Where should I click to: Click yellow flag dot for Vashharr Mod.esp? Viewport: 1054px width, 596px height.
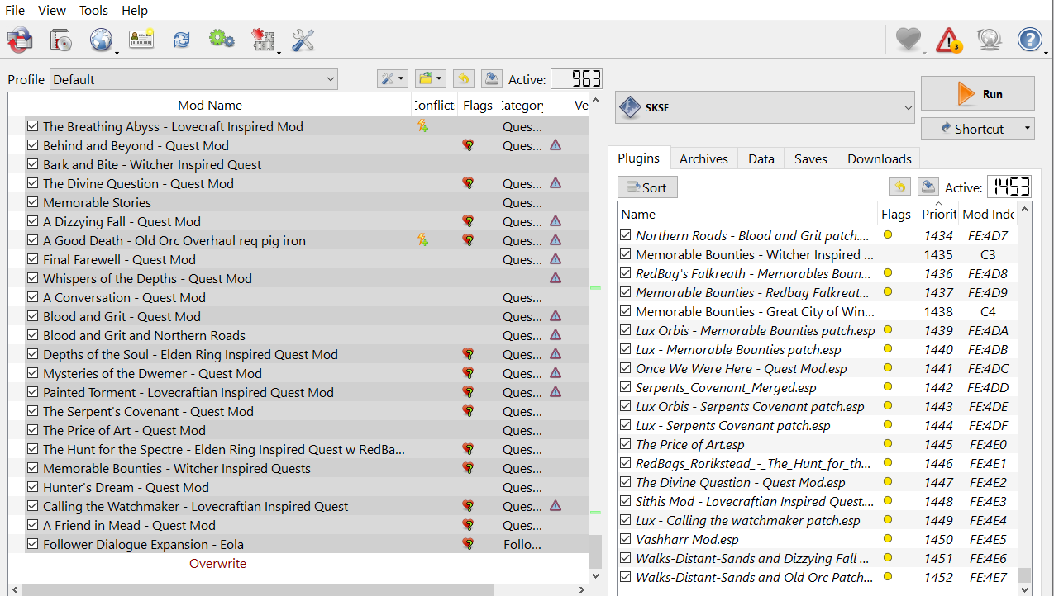[888, 539]
